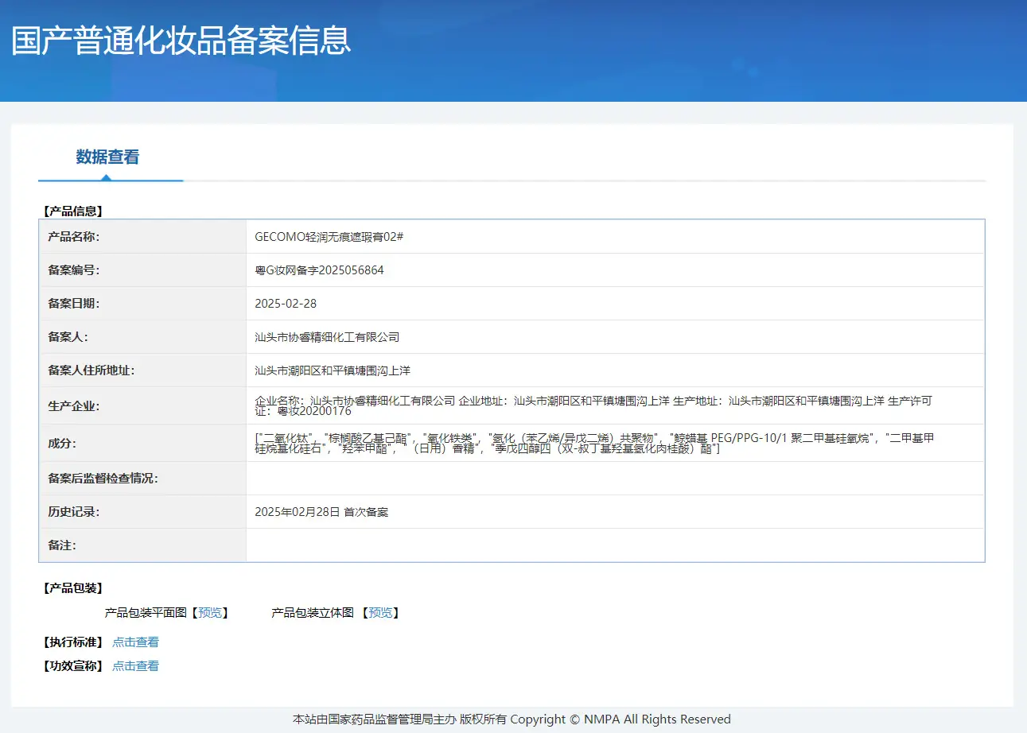Click the 产品名称 row label
Screen dimensions: 1027x733
[74, 237]
